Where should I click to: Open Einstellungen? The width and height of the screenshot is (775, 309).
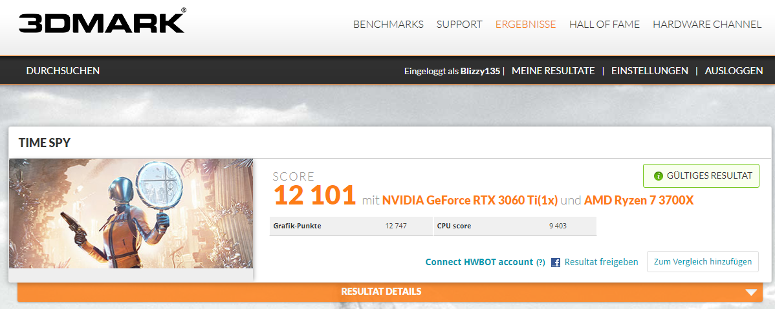649,71
